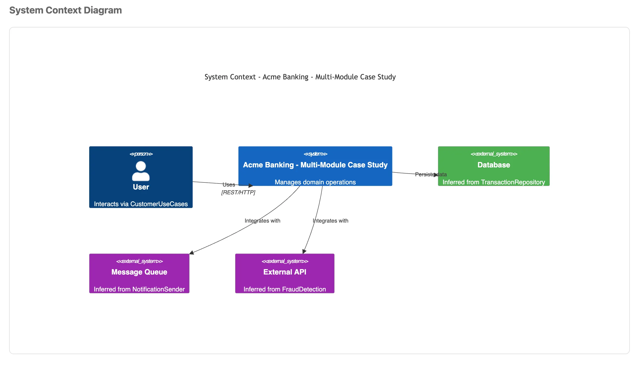Click the <<external_system>> label on Database
Screen dimensions: 640x366
(x=493, y=154)
